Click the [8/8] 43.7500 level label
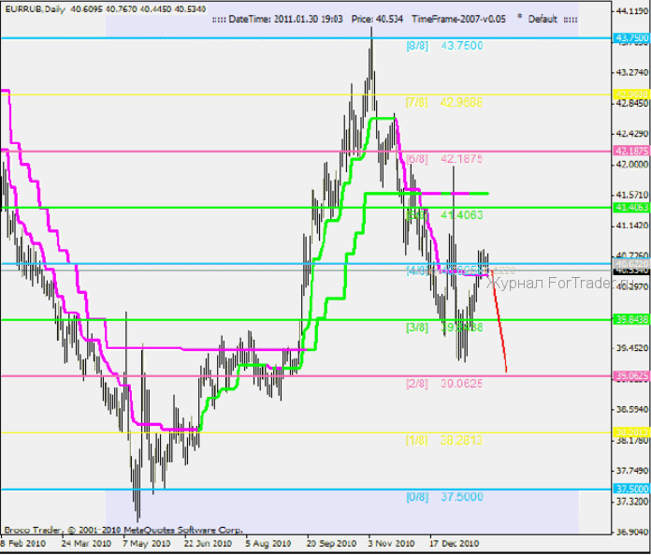This screenshot has width=651, height=555. 443,45
